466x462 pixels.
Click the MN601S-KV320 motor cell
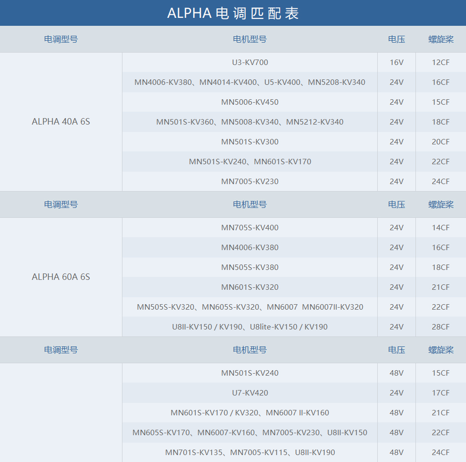click(x=250, y=287)
